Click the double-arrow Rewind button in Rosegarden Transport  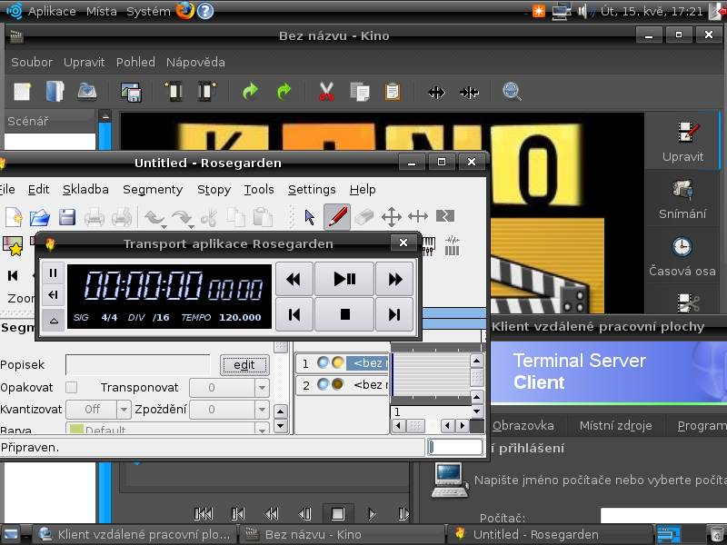[x=294, y=279]
